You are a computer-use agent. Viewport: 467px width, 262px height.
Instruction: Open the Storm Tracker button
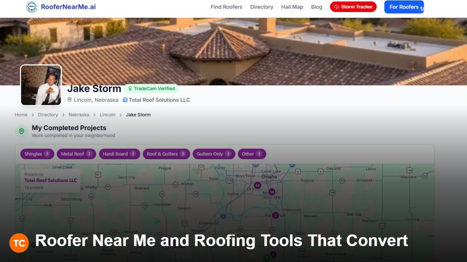(x=353, y=7)
